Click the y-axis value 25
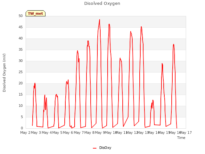 click(20, 72)
